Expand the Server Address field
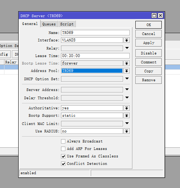The width and height of the screenshot is (180, 188). 127,90
